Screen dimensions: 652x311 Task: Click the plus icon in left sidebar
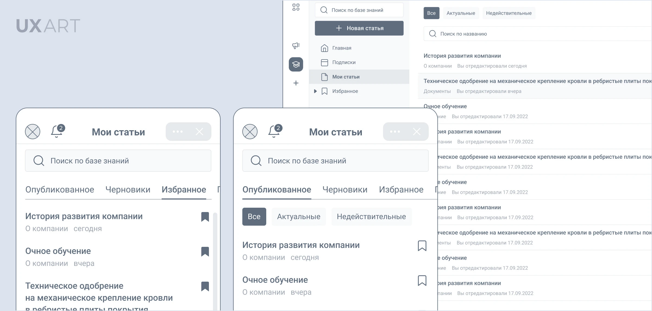(296, 83)
